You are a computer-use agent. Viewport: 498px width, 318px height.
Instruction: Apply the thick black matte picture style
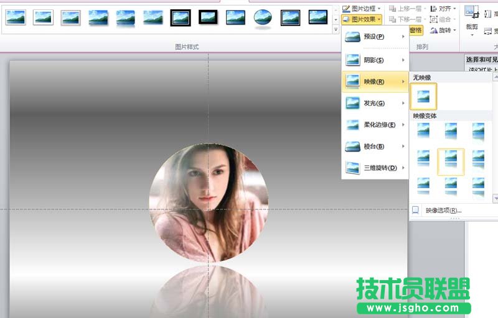click(x=208, y=17)
